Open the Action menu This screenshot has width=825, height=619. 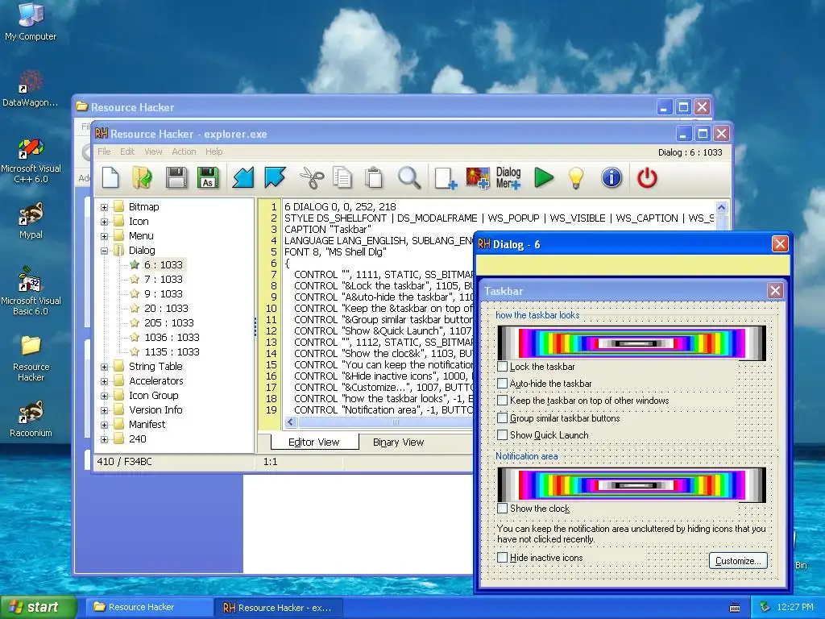[x=184, y=152]
